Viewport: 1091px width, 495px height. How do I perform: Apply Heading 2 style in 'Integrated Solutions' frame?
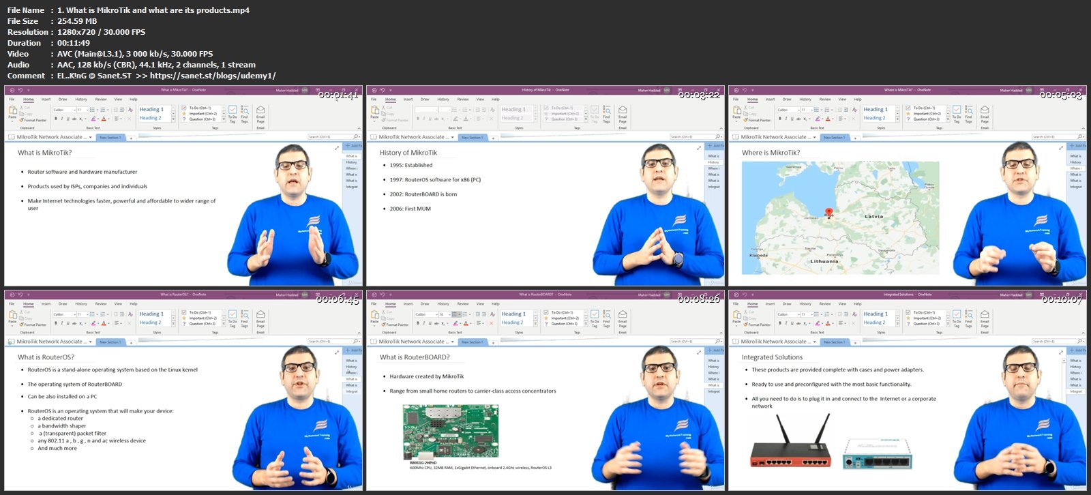coord(874,322)
